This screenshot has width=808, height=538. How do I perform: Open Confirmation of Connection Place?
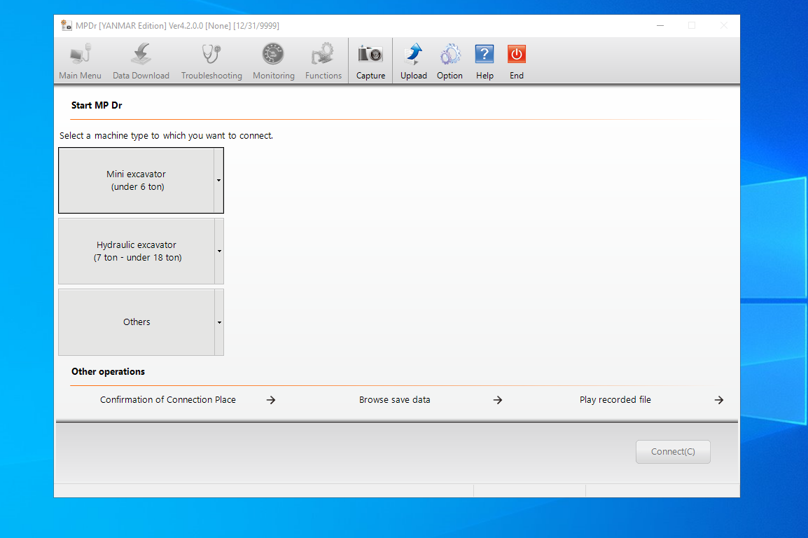[168, 399]
